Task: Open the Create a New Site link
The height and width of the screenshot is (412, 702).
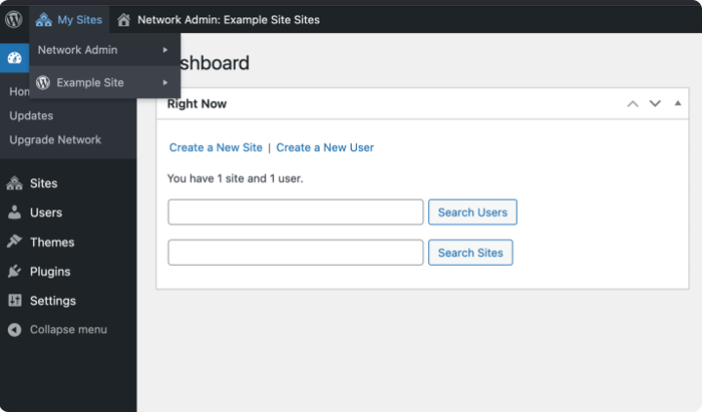Action: click(x=215, y=148)
